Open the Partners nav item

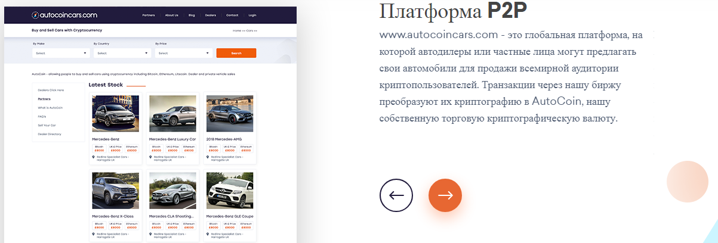149,15
